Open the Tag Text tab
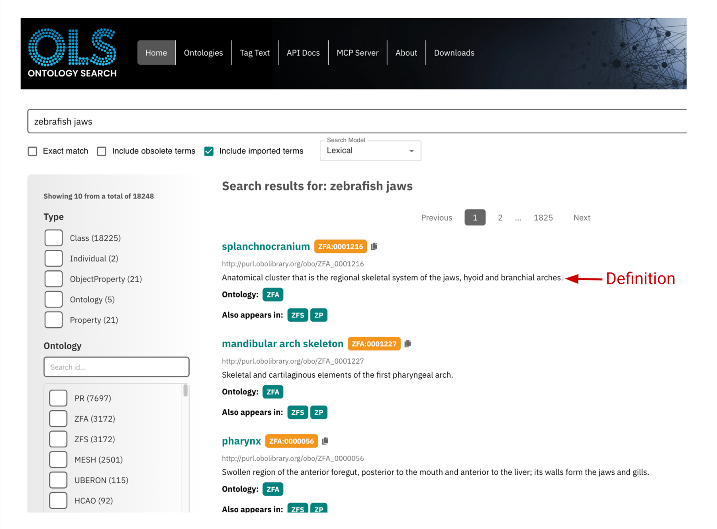 [255, 53]
